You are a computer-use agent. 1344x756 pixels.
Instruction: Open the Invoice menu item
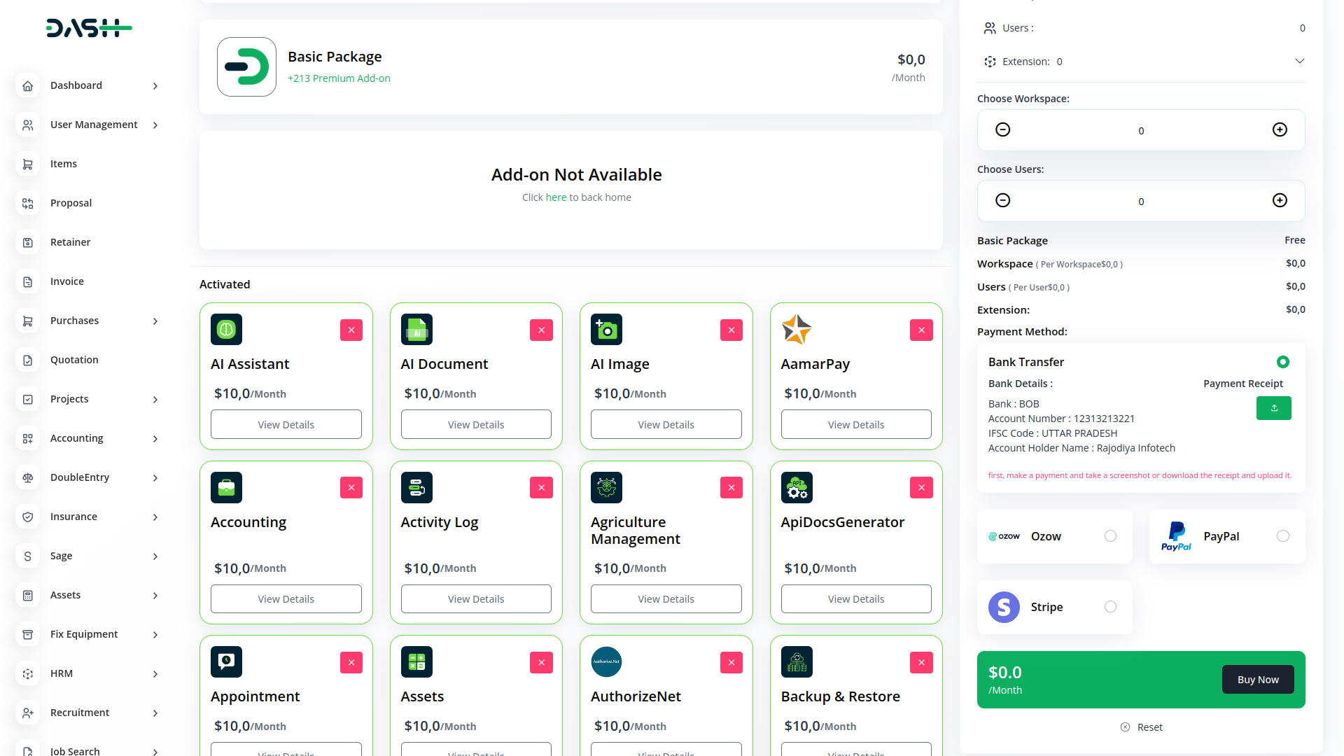[x=67, y=281]
